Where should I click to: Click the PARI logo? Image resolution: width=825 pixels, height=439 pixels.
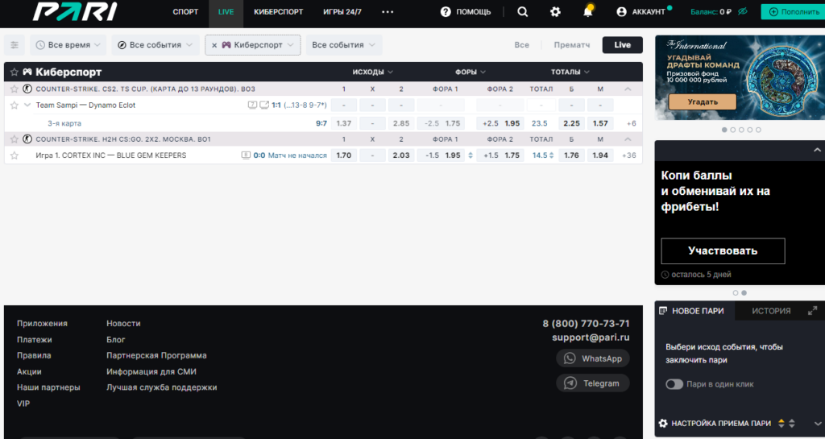click(x=75, y=11)
